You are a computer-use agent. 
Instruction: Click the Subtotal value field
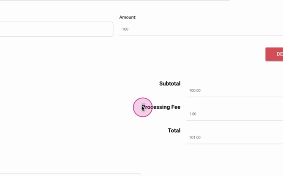pos(234,91)
